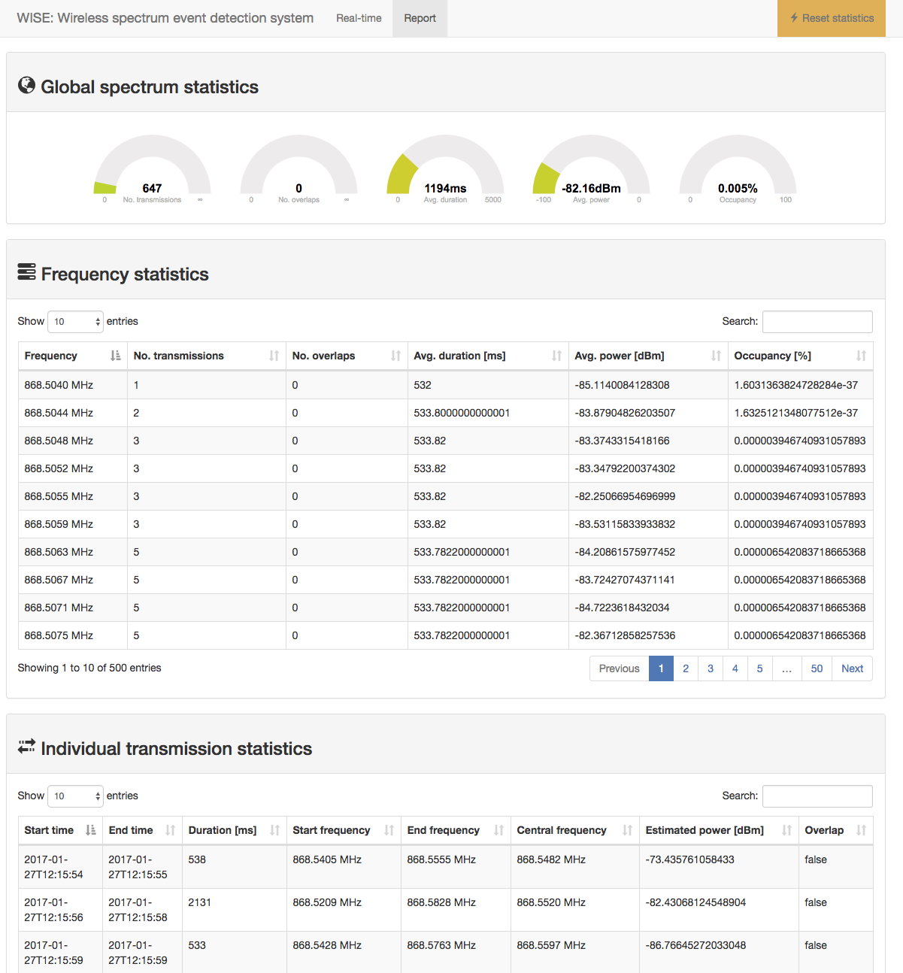Switch to the Real-time tab
903x973 pixels.
359,18
